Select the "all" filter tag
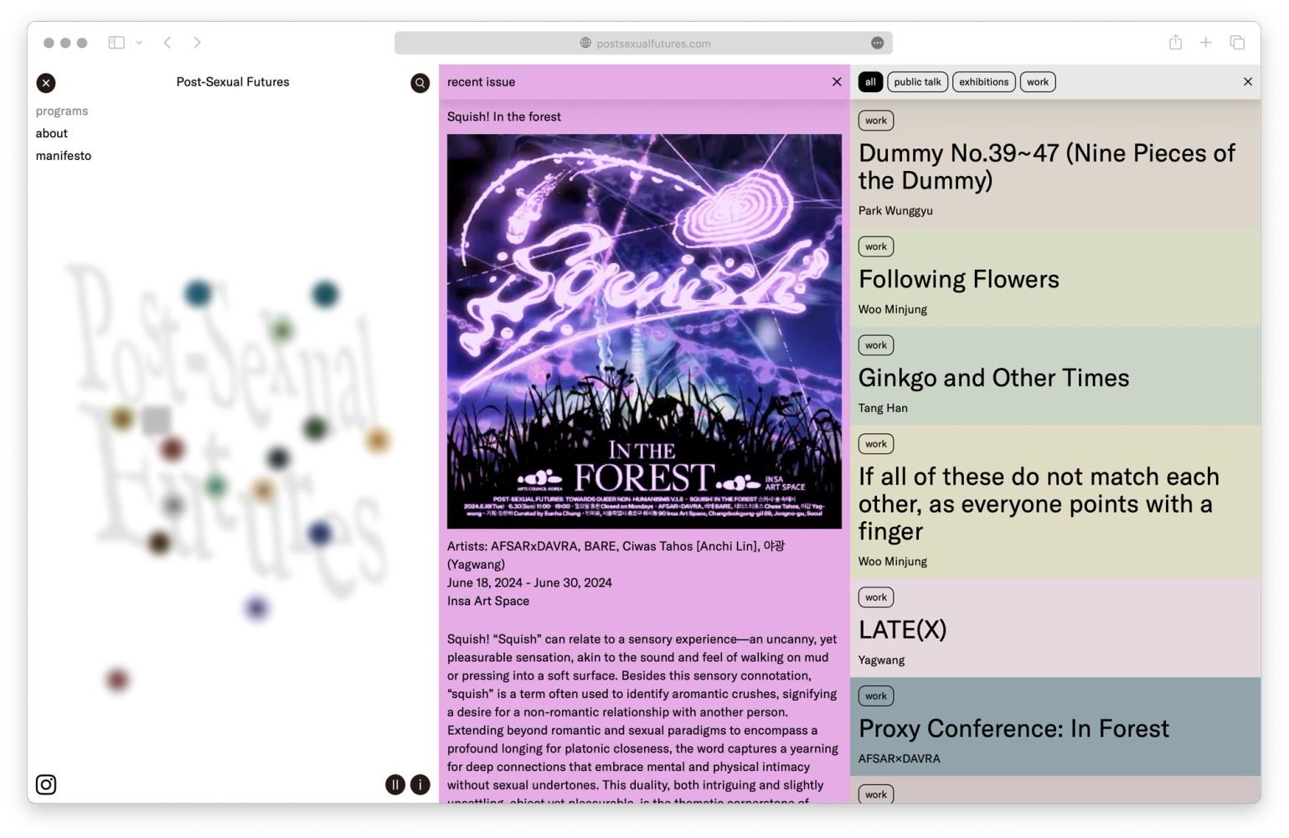Screen dimensions: 1289x838 coord(870,82)
